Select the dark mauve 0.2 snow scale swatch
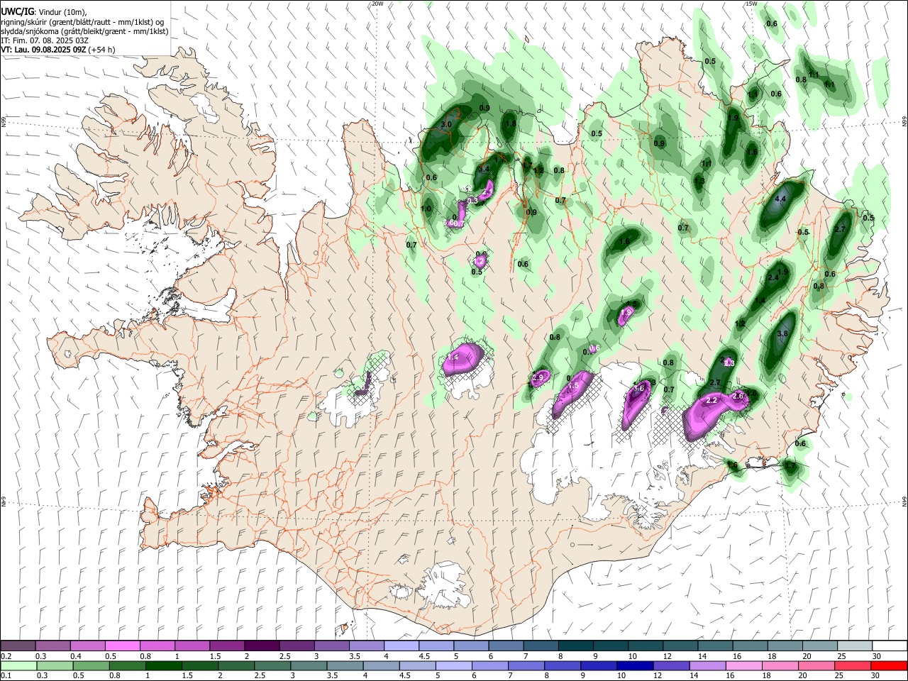This screenshot has width=908, height=681. tap(18, 646)
